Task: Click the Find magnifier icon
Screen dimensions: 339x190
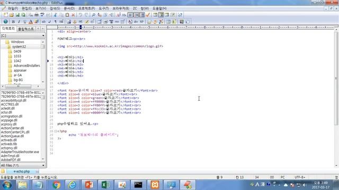Action: [x=93, y=15]
